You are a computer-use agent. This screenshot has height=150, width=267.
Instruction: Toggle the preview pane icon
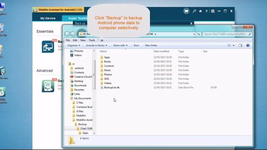coord(240,45)
